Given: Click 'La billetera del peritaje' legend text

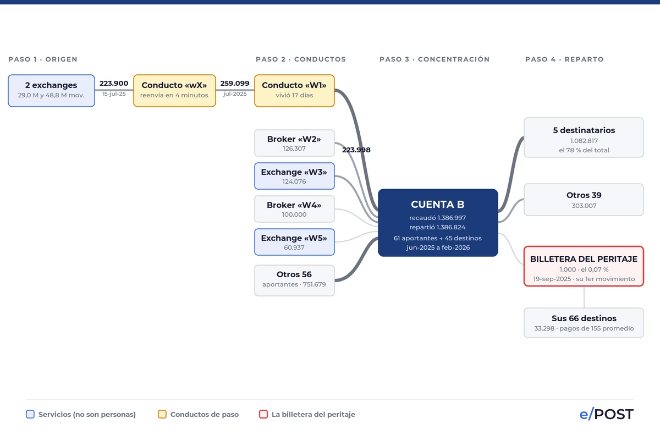Looking at the screenshot, I should [313, 415].
